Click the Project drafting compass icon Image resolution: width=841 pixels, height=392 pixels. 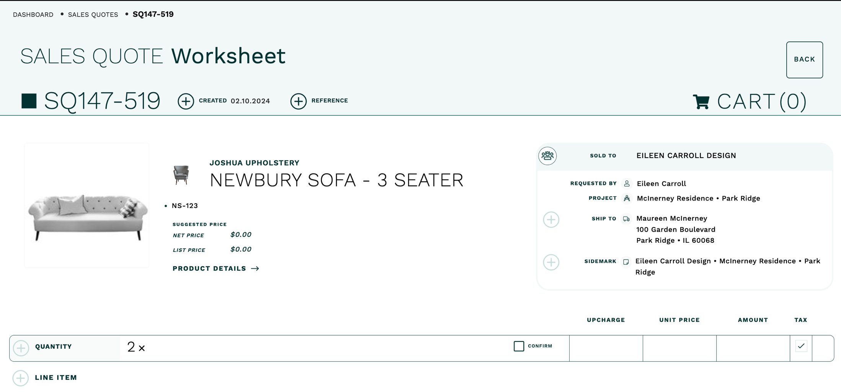pos(626,198)
